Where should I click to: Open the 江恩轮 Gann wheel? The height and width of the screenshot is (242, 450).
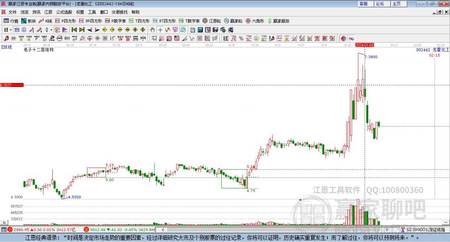click(x=212, y=21)
